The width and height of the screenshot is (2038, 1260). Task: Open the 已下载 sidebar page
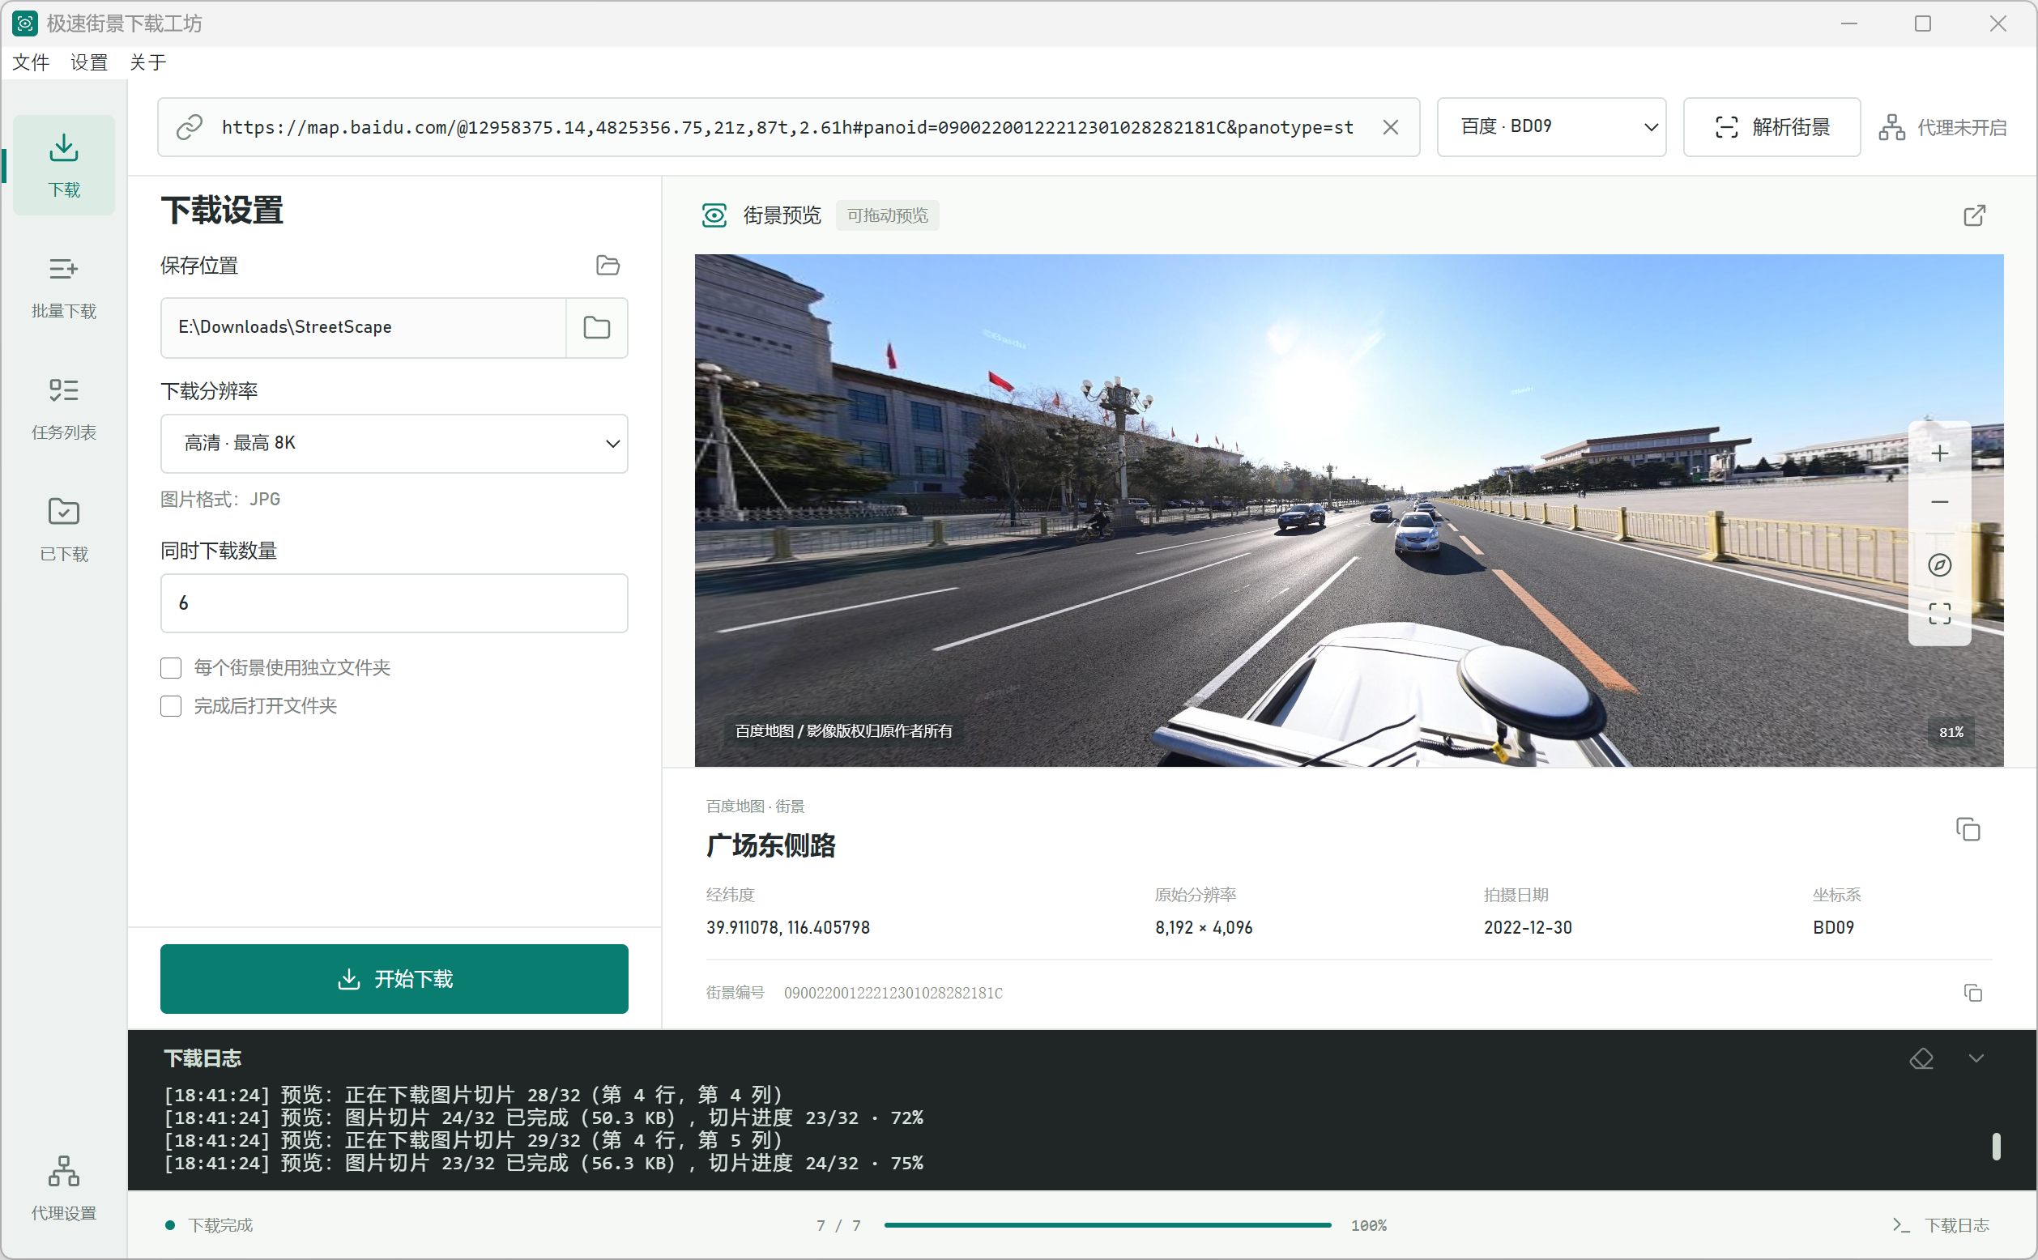coord(63,530)
